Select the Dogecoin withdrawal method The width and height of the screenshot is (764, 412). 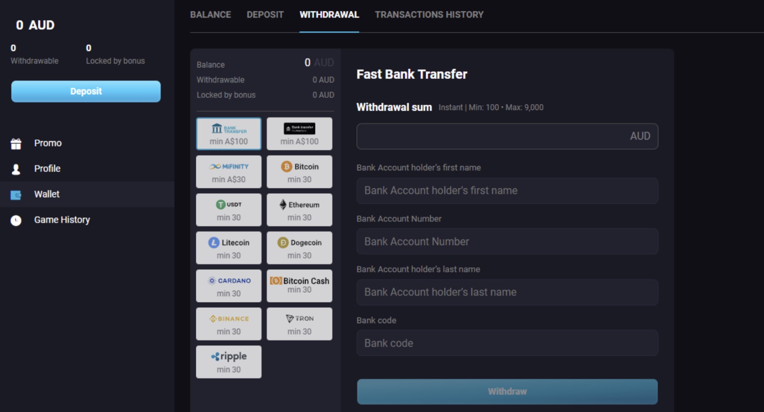(x=299, y=248)
